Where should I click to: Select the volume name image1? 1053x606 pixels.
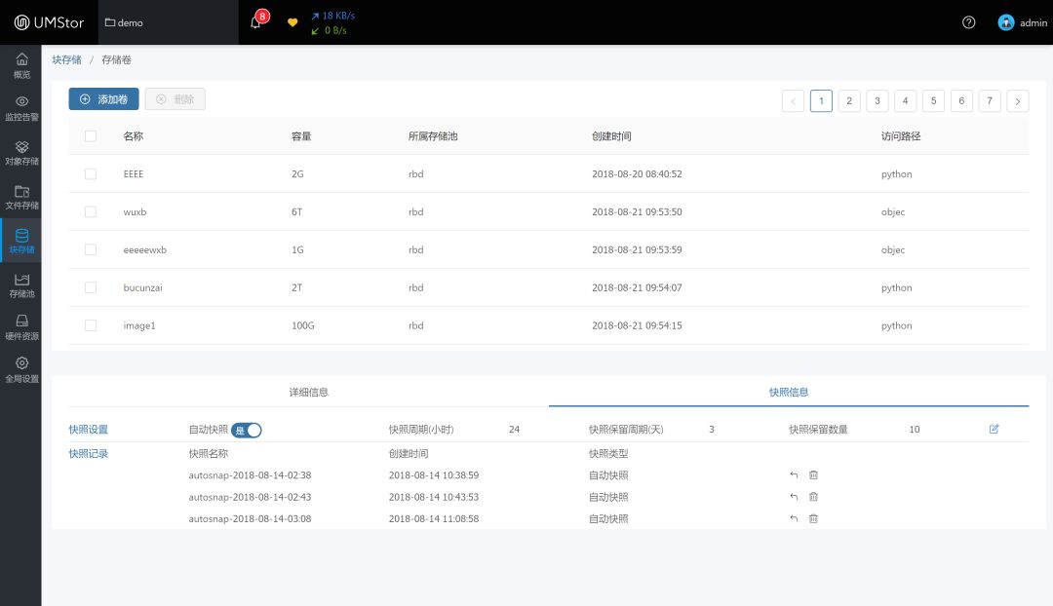click(139, 325)
